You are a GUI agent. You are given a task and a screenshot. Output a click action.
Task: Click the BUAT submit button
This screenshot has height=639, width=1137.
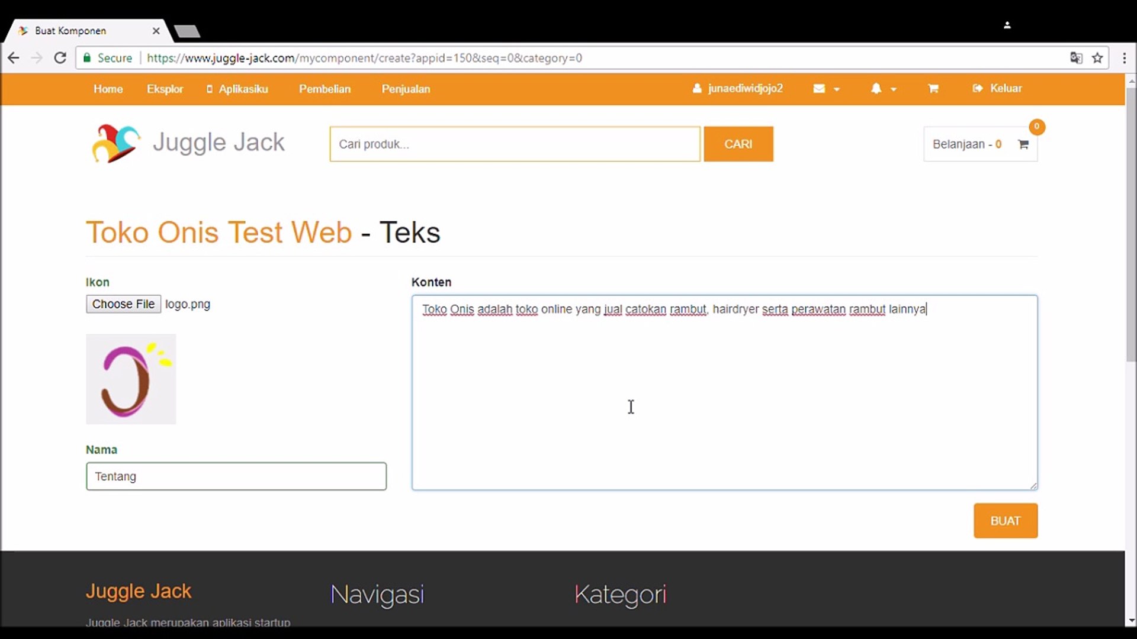coord(1006,521)
